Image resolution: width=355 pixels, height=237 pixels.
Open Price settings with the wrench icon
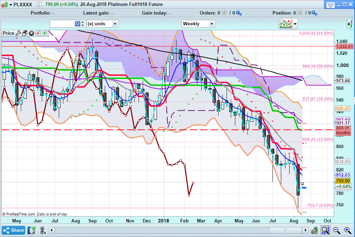(x=18, y=33)
